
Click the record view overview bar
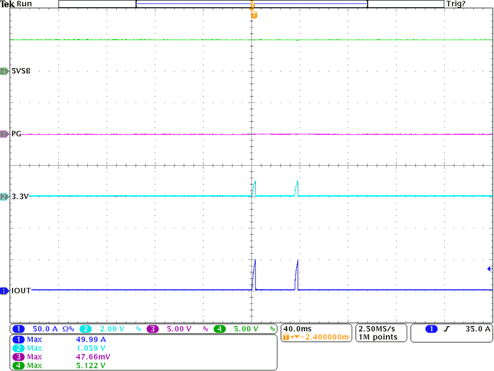[251, 4]
